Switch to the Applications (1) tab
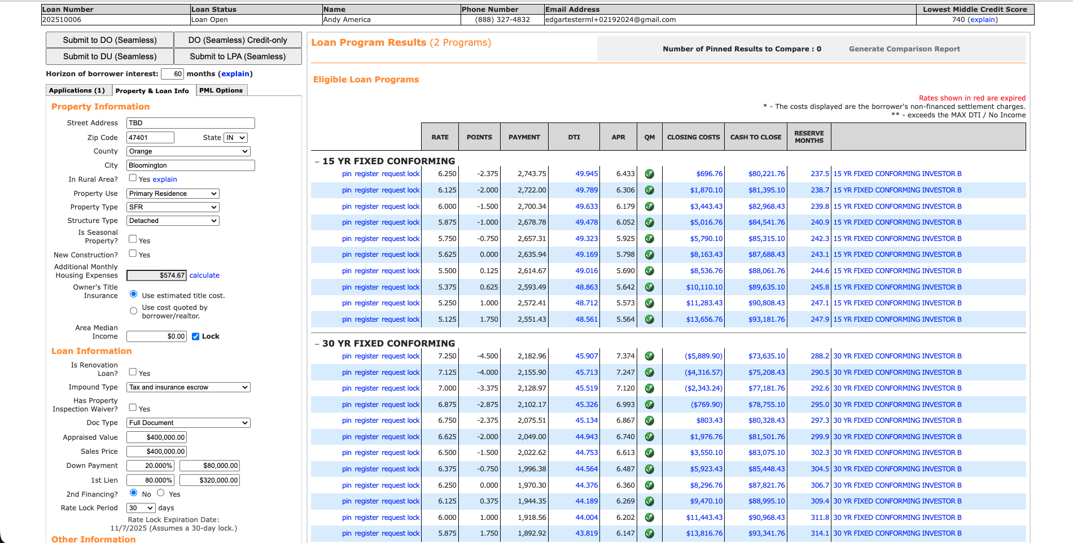1073x543 pixels. [78, 90]
